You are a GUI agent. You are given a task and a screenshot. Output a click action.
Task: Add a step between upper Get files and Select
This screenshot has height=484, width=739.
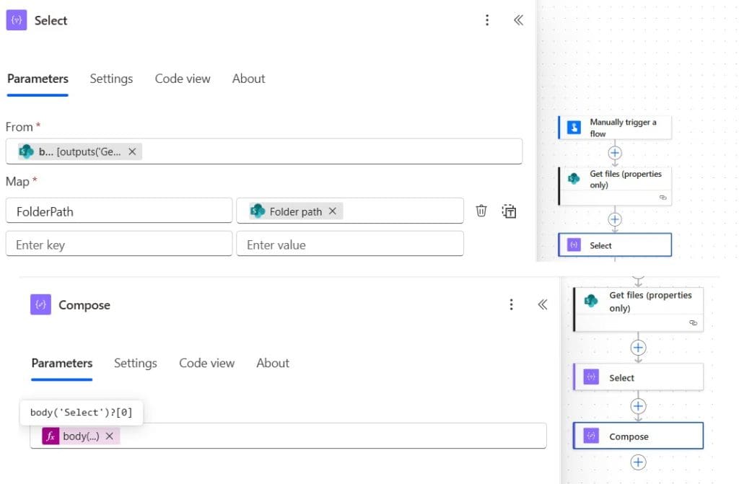(615, 219)
